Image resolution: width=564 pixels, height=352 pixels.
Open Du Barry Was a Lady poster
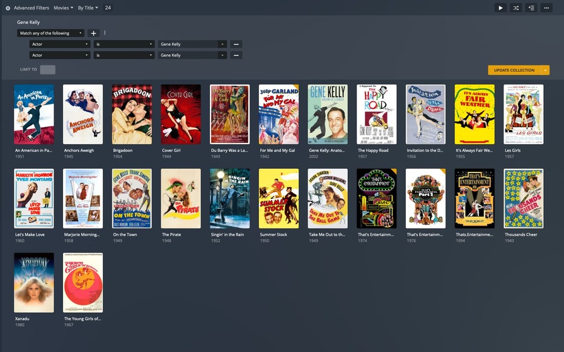coord(229,115)
